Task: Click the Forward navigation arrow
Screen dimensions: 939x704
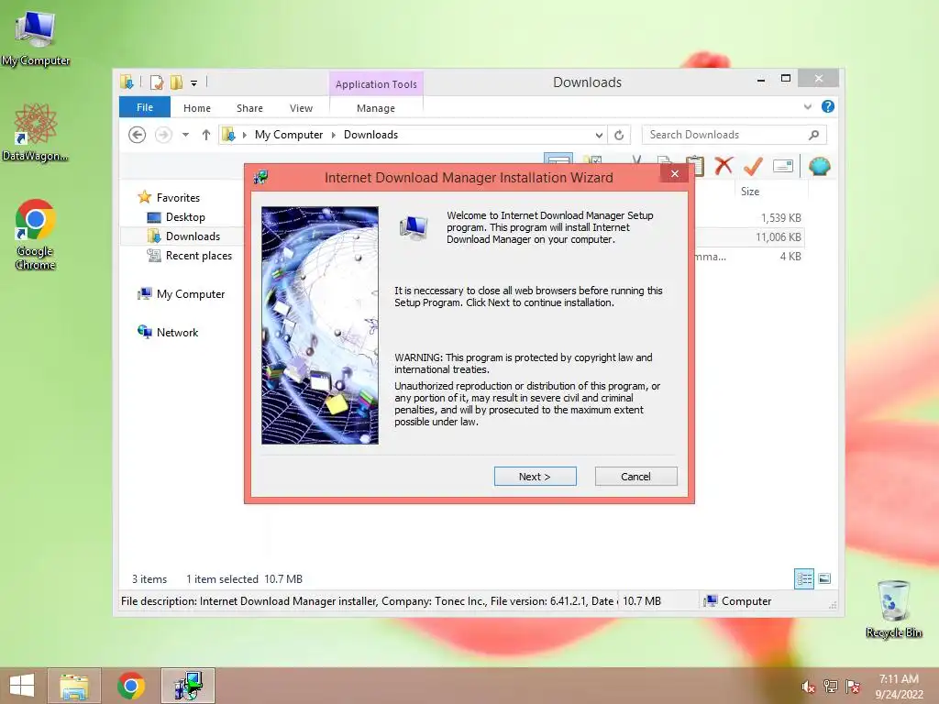Action: [x=163, y=135]
